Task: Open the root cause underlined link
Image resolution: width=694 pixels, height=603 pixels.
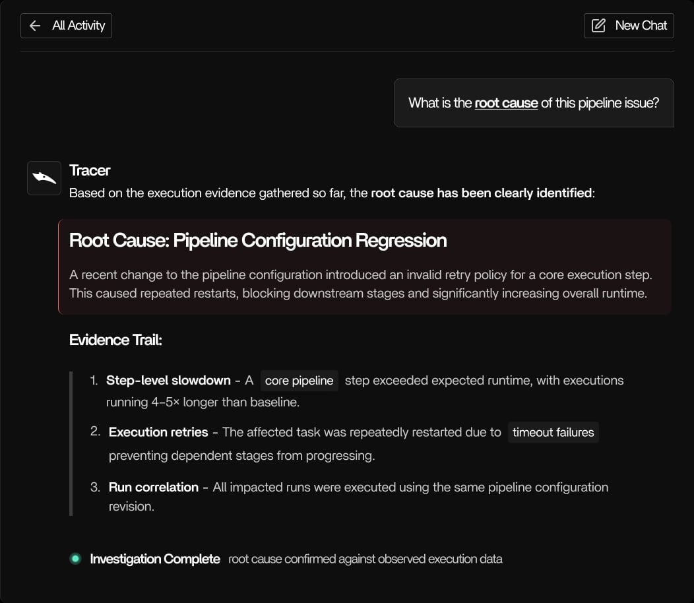Action: click(505, 103)
